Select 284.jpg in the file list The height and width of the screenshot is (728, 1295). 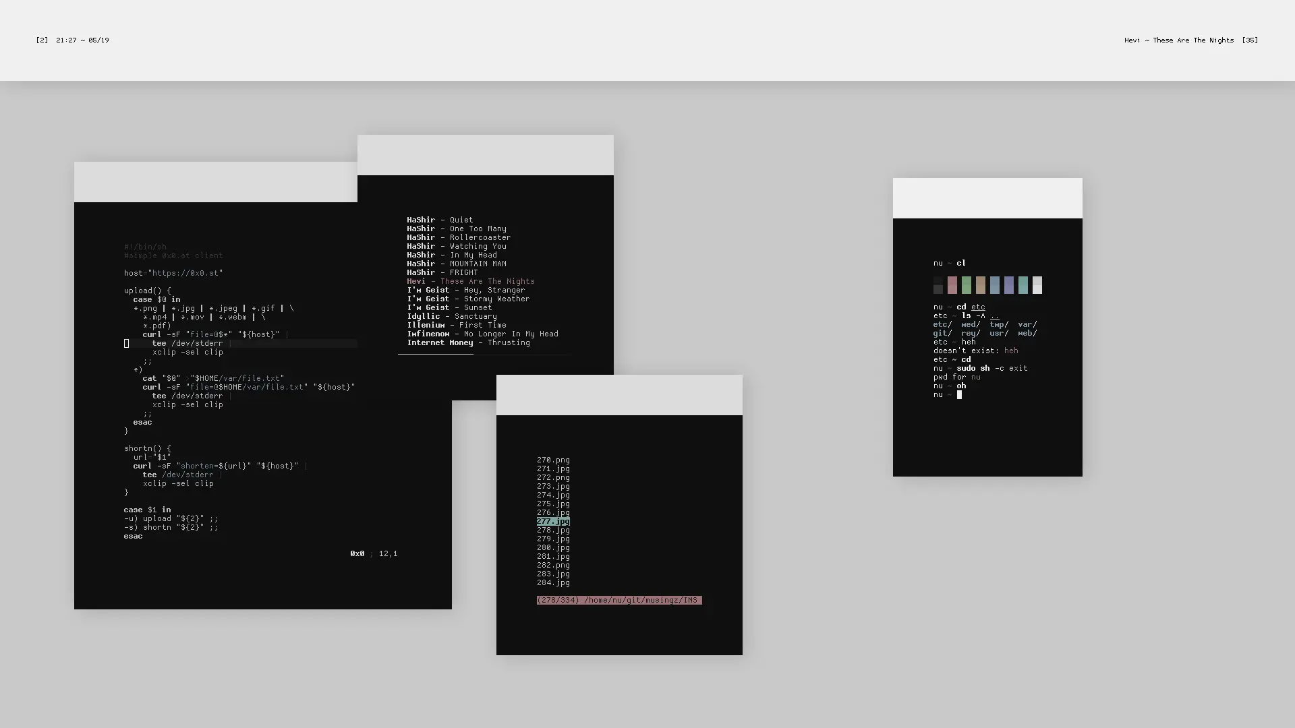553,583
